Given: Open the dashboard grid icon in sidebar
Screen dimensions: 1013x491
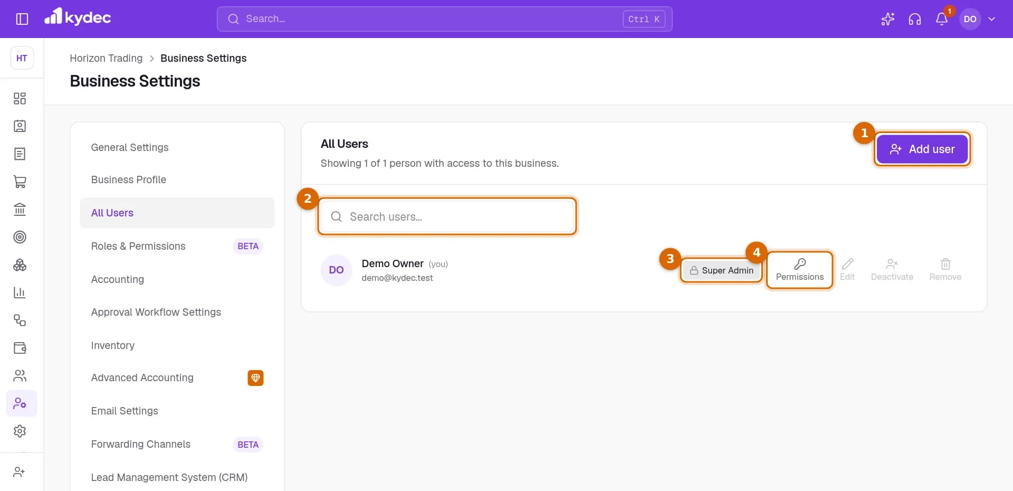Looking at the screenshot, I should tap(20, 98).
